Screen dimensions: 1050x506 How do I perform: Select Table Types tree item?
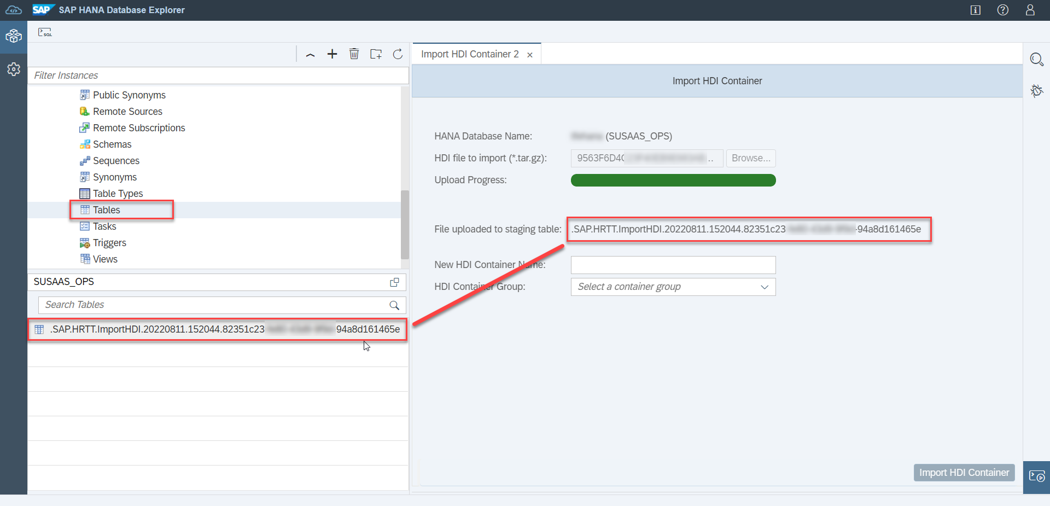[x=118, y=194]
